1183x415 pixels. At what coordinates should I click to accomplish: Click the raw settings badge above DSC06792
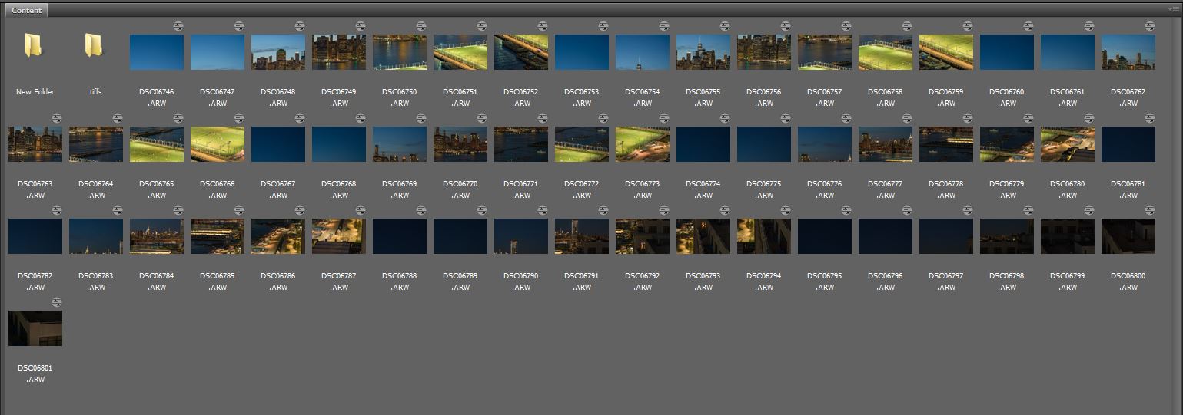[663, 210]
